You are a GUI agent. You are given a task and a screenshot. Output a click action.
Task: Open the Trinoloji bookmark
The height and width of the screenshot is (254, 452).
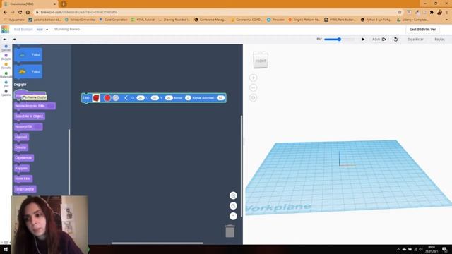coord(275,20)
